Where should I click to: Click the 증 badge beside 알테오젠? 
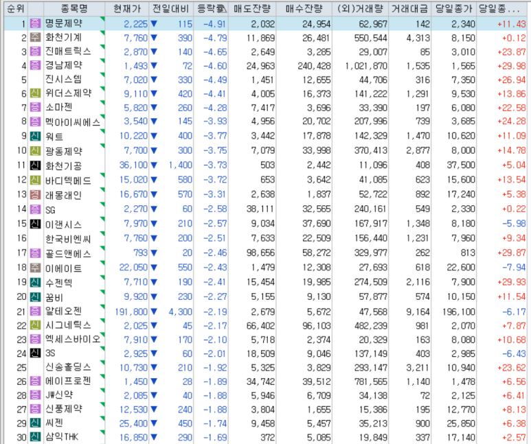coord(35,311)
